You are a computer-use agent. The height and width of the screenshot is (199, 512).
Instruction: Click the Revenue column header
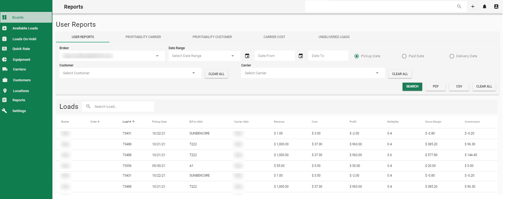coord(279,122)
